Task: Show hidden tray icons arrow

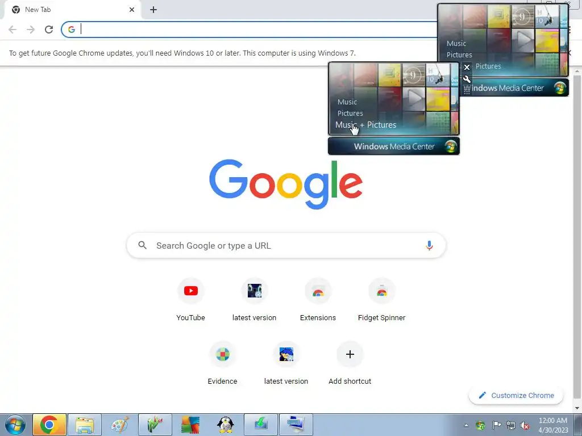Action: pos(466,425)
